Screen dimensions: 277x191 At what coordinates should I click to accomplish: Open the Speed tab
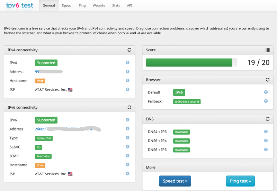click(67, 6)
